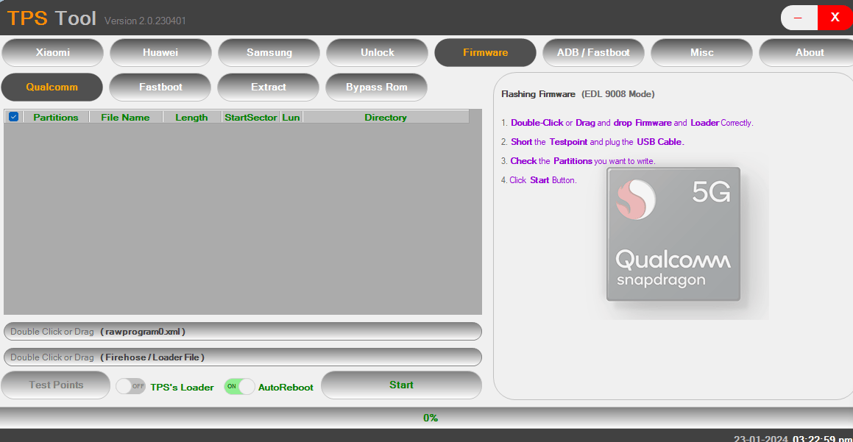Toggle the select-all partitions checkbox
The image size is (853, 442).
[x=13, y=117]
